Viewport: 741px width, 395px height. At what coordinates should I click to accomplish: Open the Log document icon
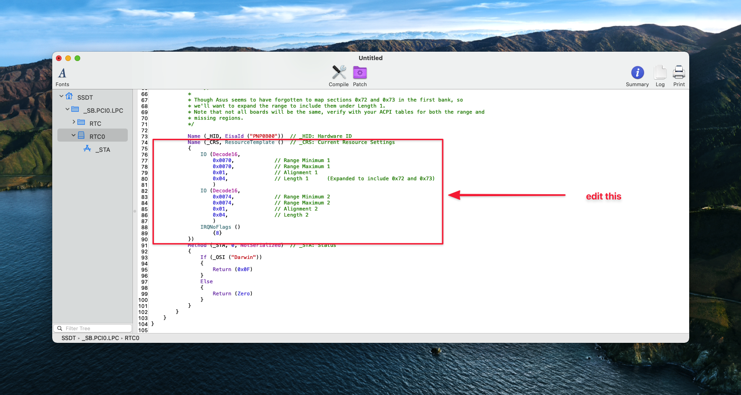660,73
